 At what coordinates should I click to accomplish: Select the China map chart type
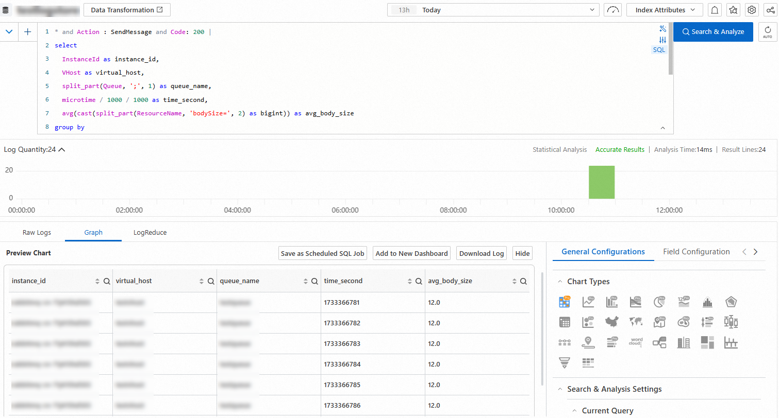pyautogui.click(x=611, y=322)
